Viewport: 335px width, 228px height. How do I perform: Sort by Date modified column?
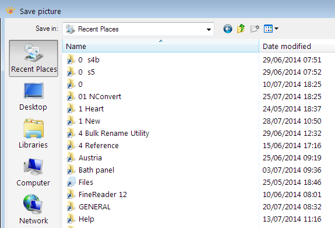pyautogui.click(x=297, y=46)
